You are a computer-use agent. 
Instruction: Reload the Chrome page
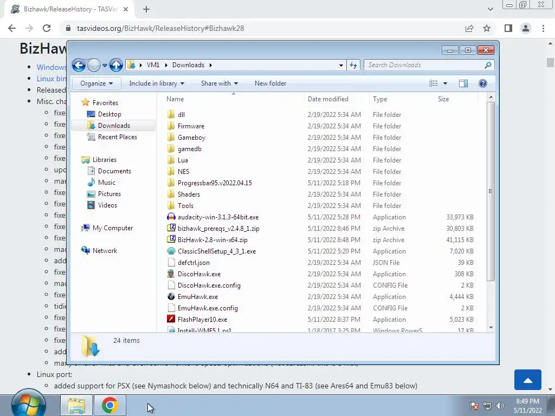click(47, 28)
